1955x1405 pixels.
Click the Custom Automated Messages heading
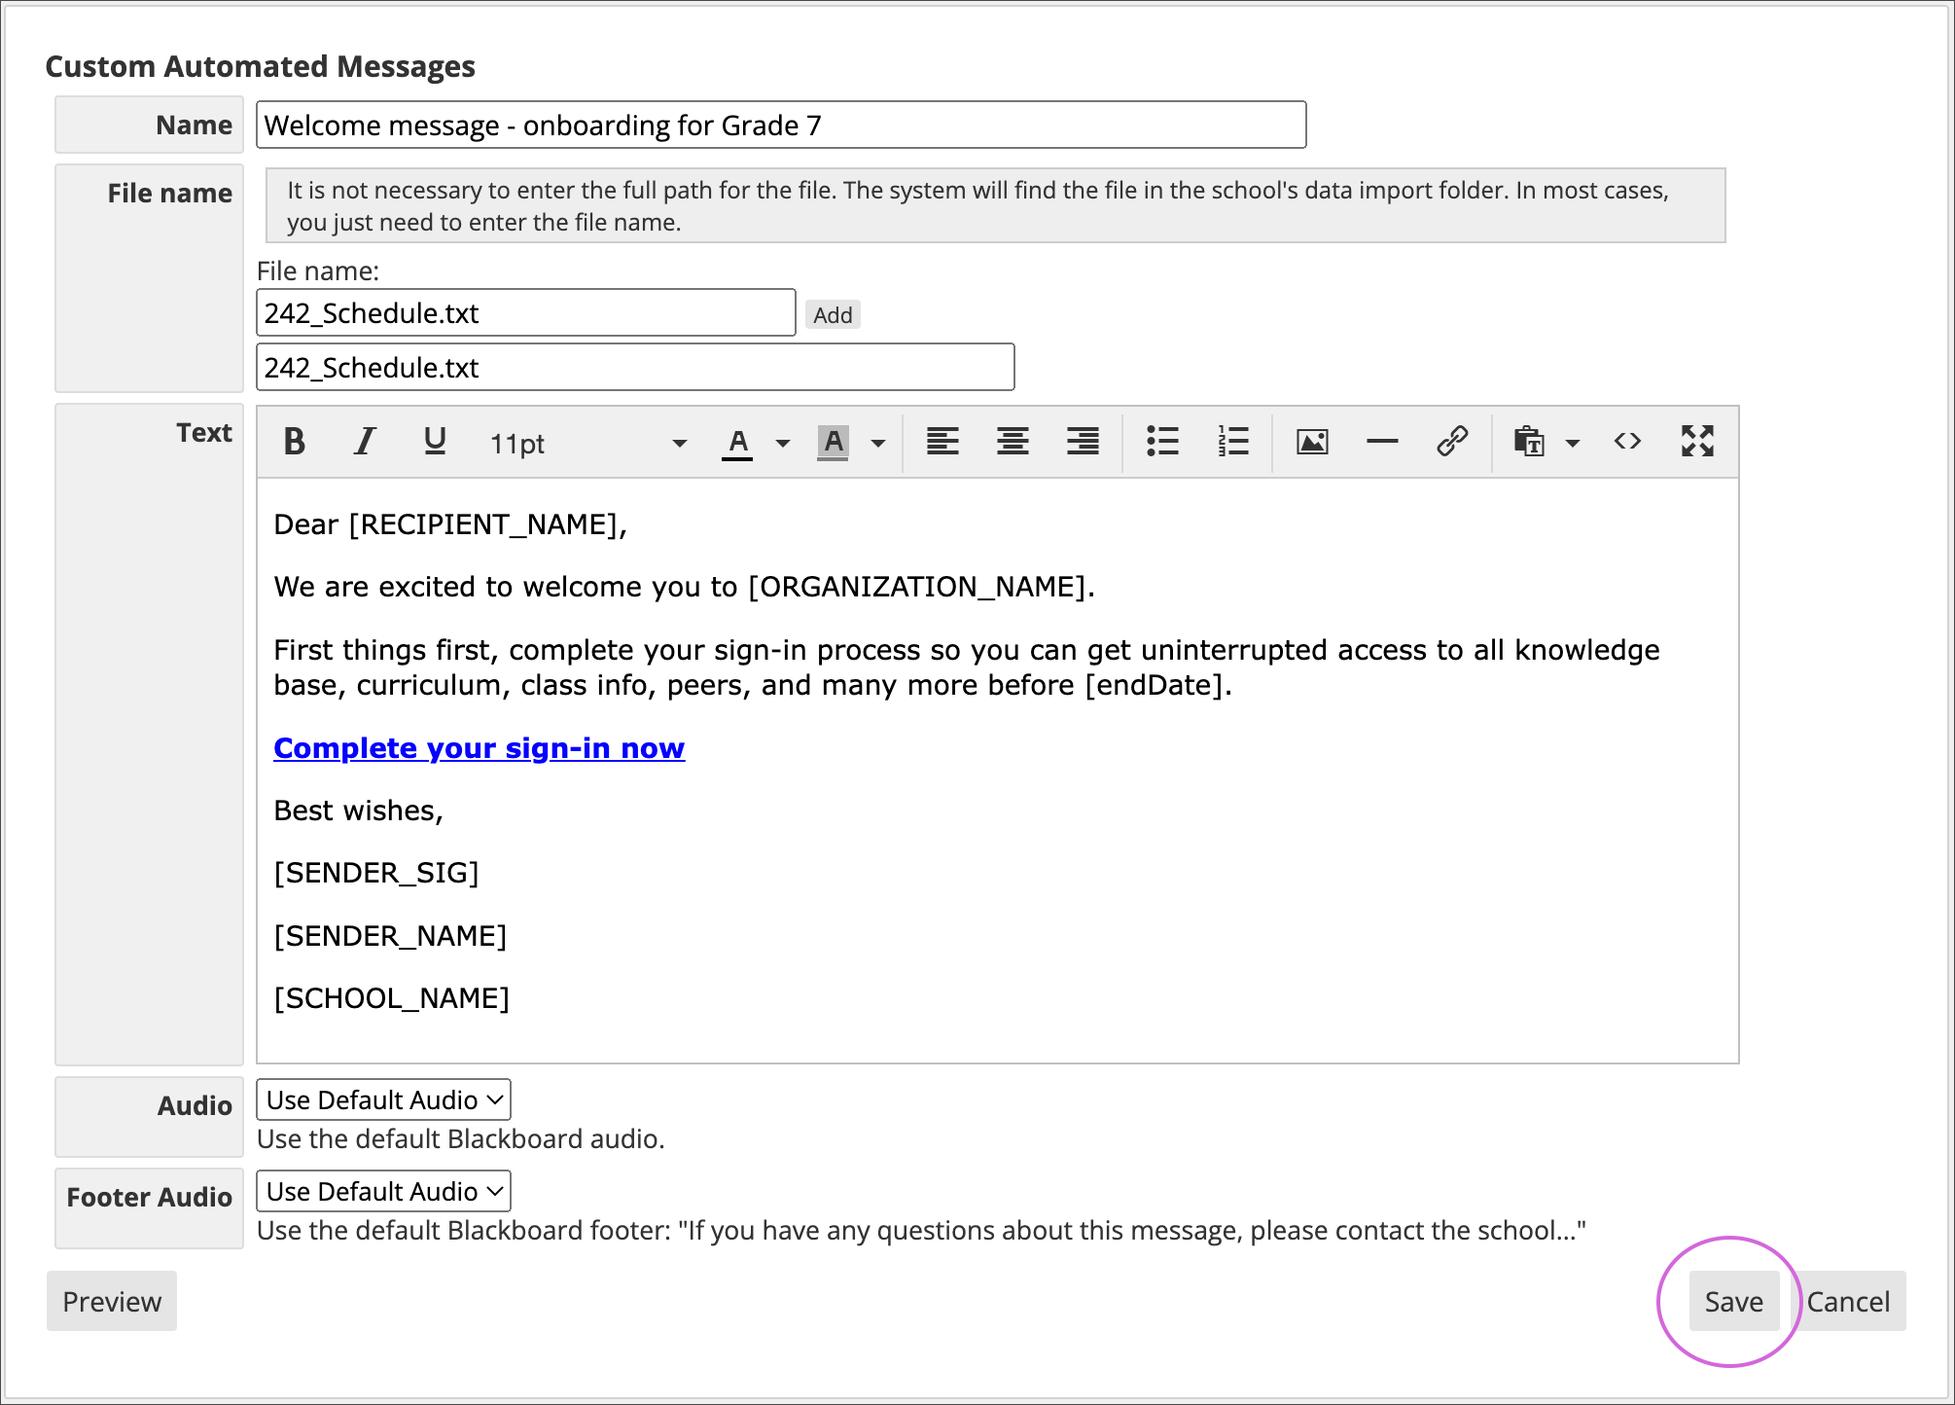(260, 66)
